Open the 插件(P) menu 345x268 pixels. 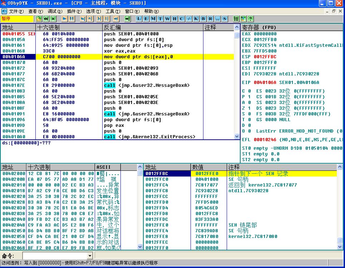[74, 11]
